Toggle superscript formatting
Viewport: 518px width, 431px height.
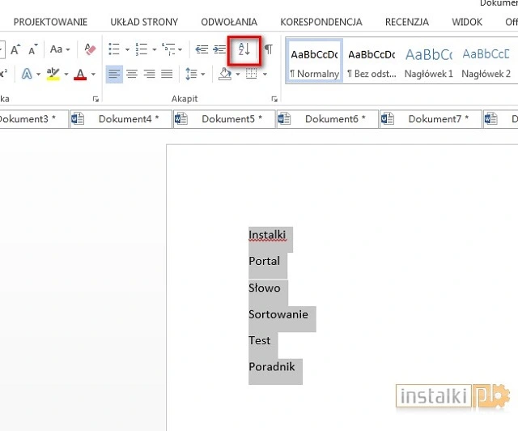coord(3,74)
